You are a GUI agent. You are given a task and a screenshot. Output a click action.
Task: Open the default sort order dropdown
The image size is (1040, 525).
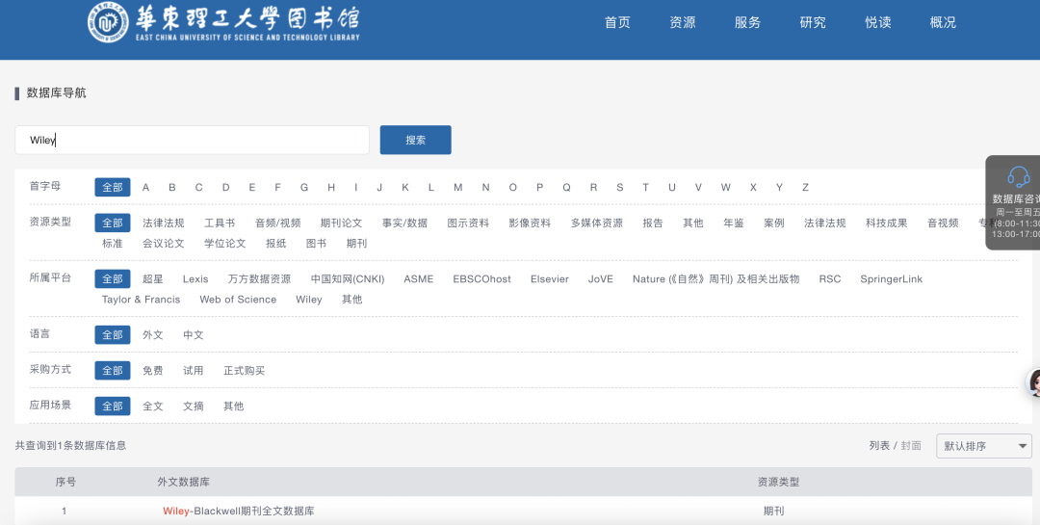[x=983, y=446]
